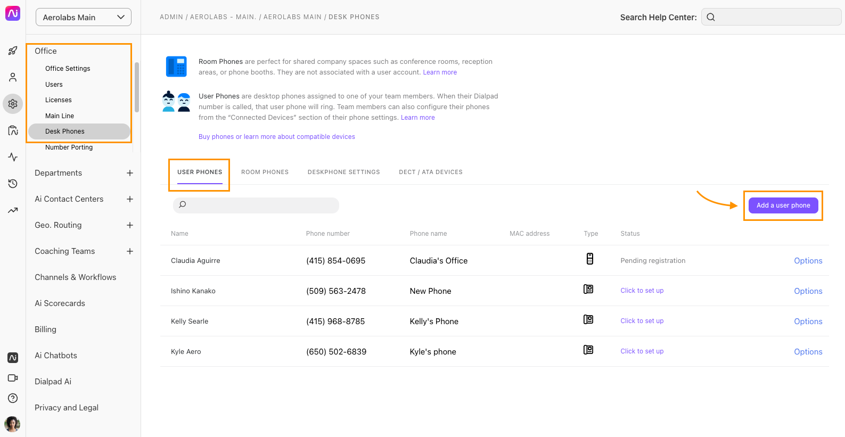Open Number Porting in the sidebar
The height and width of the screenshot is (437, 845).
tap(69, 147)
